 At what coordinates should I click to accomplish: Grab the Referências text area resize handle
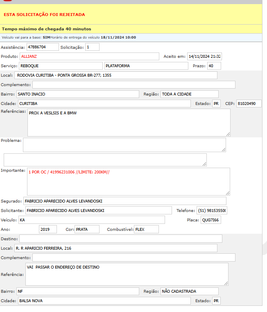point(228,134)
